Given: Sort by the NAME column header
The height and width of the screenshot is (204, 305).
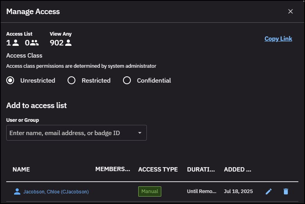Looking at the screenshot, I should click(21, 169).
